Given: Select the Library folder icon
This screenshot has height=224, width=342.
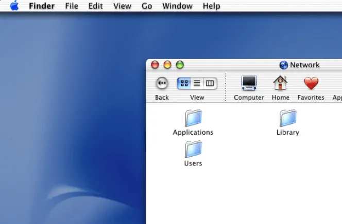Looking at the screenshot, I should 288,118.
